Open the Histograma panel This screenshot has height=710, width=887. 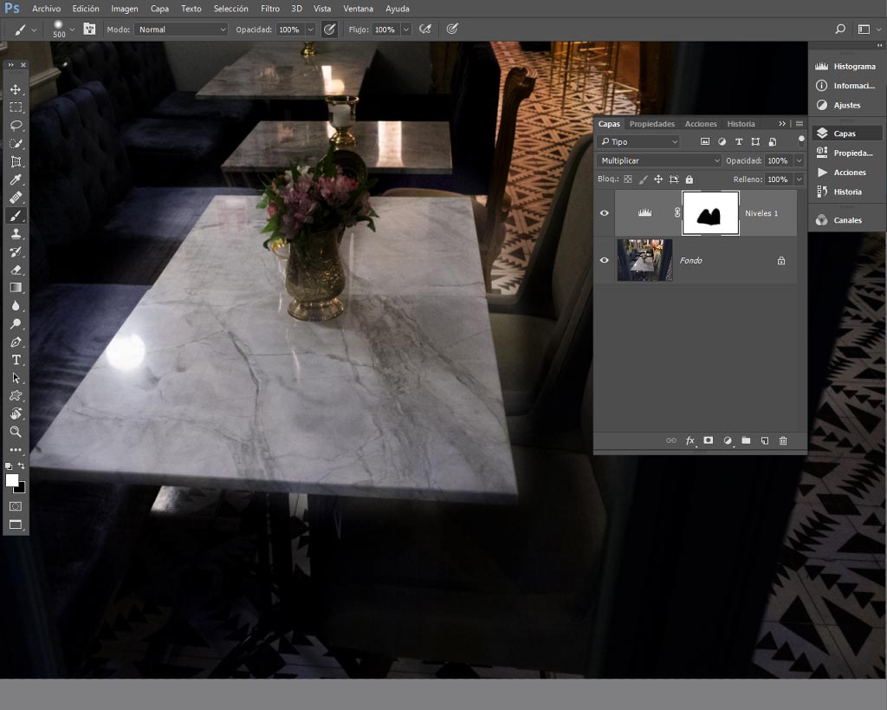pos(846,66)
